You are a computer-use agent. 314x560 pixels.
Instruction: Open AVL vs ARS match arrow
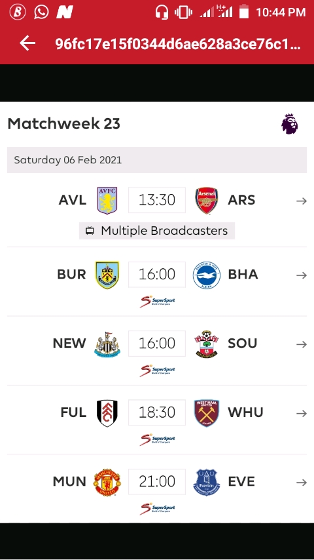[x=302, y=201]
